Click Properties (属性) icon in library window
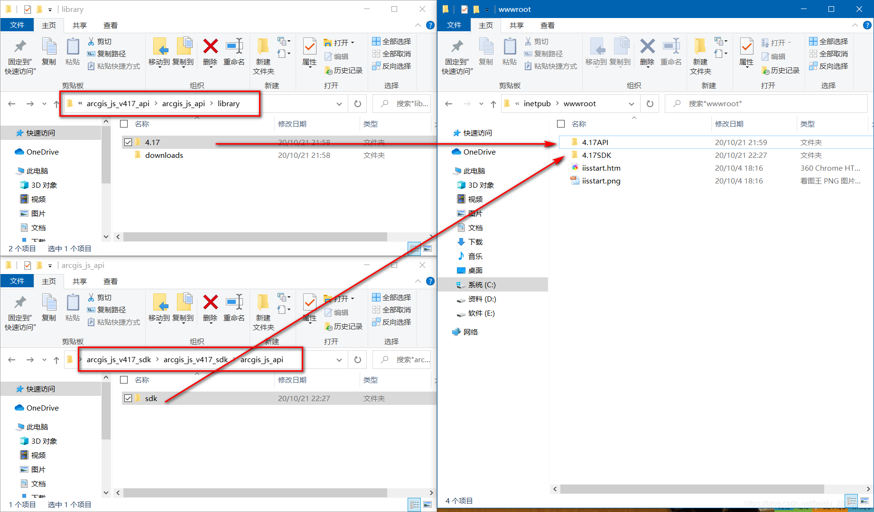The height and width of the screenshot is (512, 874). (309, 47)
